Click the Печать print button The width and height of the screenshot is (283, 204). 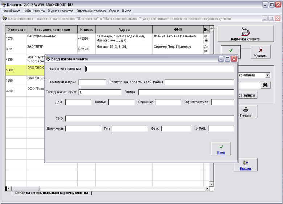[x=245, y=111]
